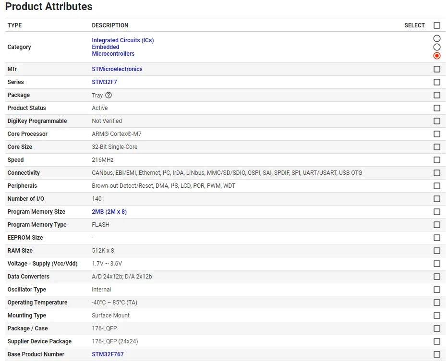This screenshot has width=448, height=364.
Task: Check the SELECT all header checkbox
Action: pos(436,25)
